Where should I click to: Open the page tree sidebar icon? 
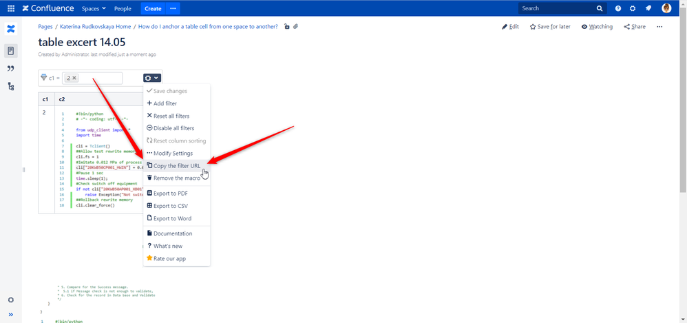[x=11, y=86]
